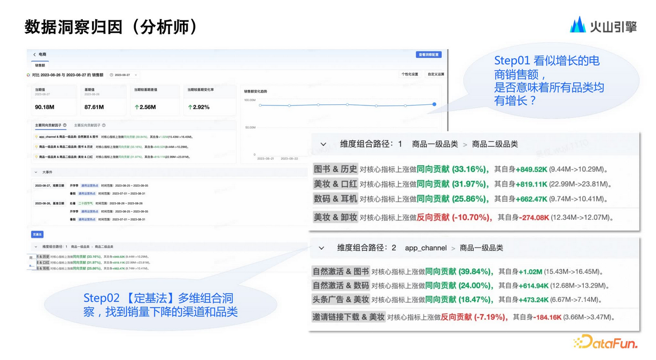The height and width of the screenshot is (360, 656).
Task: Click the gray 自然激活 & 数码 tag
Action: [x=341, y=286]
